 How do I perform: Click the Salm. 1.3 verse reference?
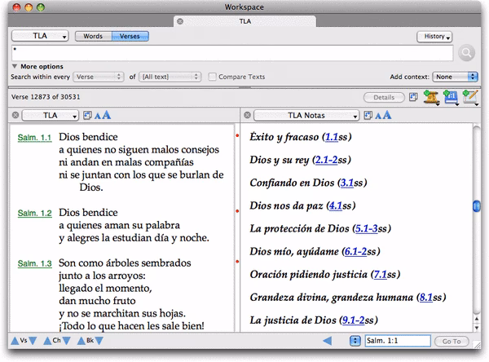pyautogui.click(x=34, y=263)
